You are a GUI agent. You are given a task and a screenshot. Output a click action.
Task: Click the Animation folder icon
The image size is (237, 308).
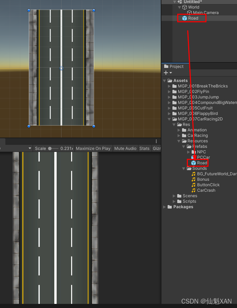[184, 130]
